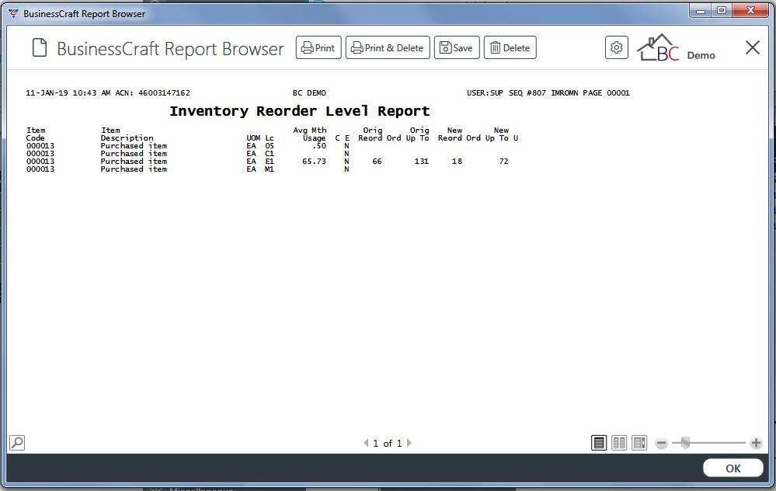Click the 'BC DEMO' report header text
Screen dimensions: 776x491
309,93
